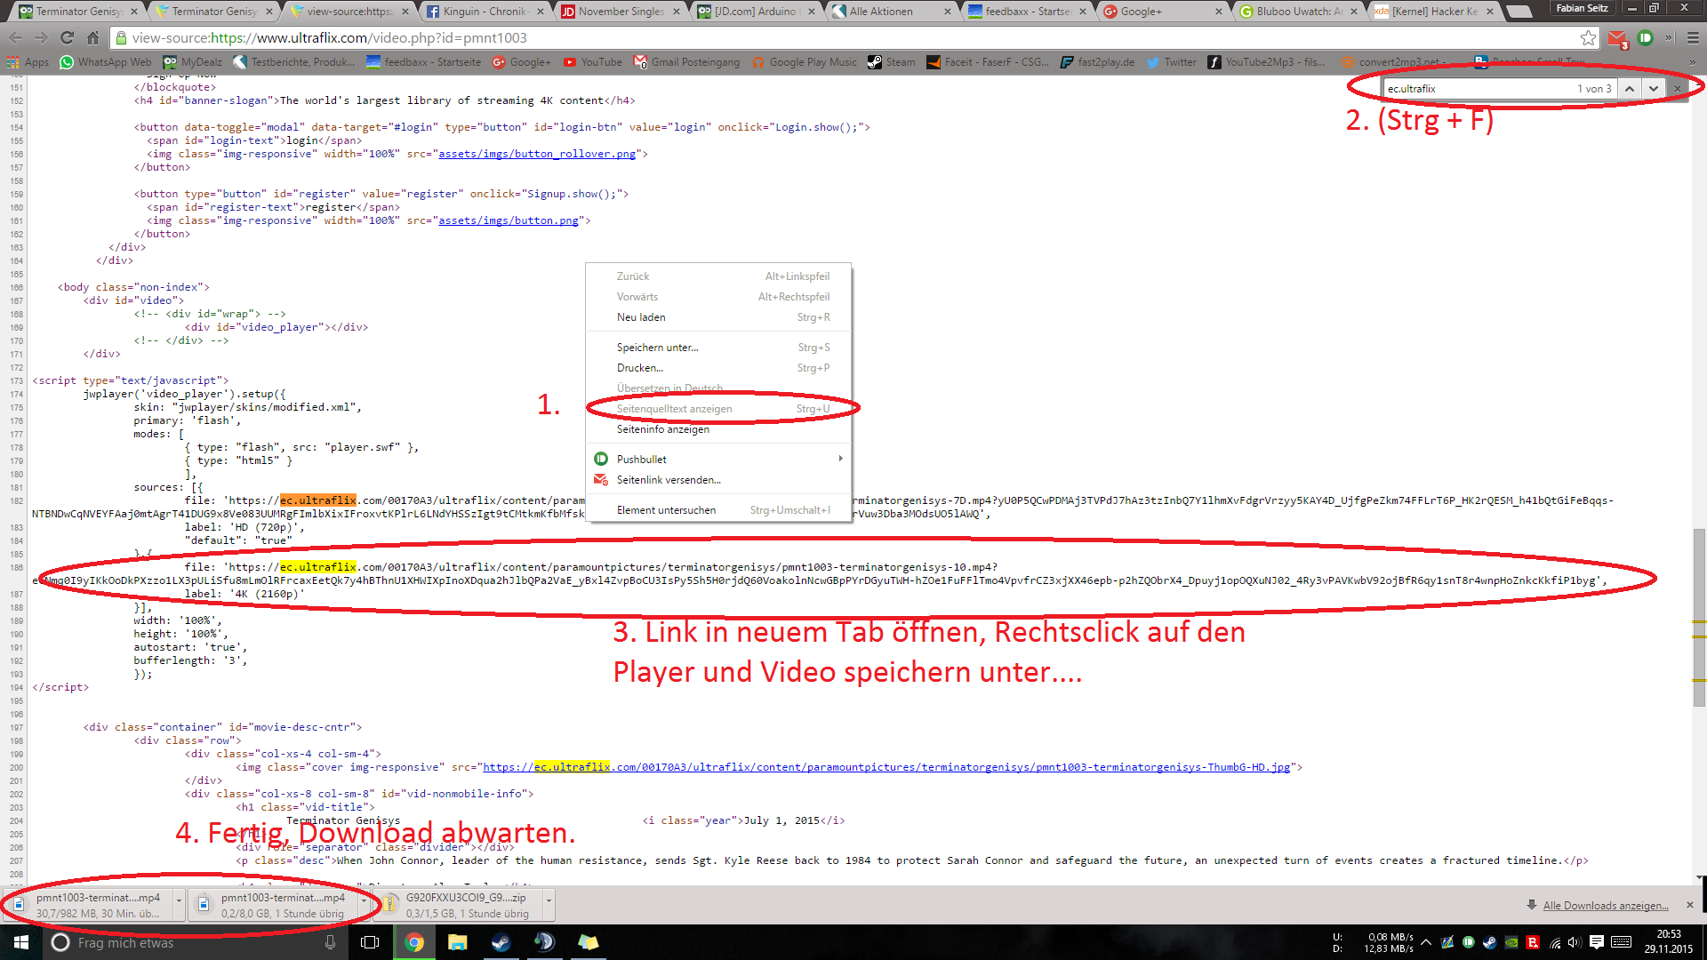
Task: Click the browser forward arrow
Action: (41, 37)
